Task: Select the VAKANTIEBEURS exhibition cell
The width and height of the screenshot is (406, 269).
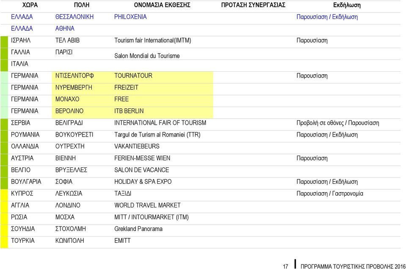Action: [137, 146]
